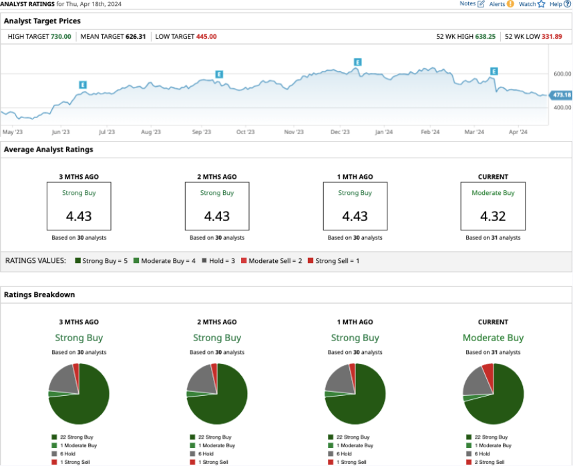Viewport: 573px width, 466px height.
Task: Click the Strong Buy = 5 dark green swatch
Action: [x=77, y=260]
